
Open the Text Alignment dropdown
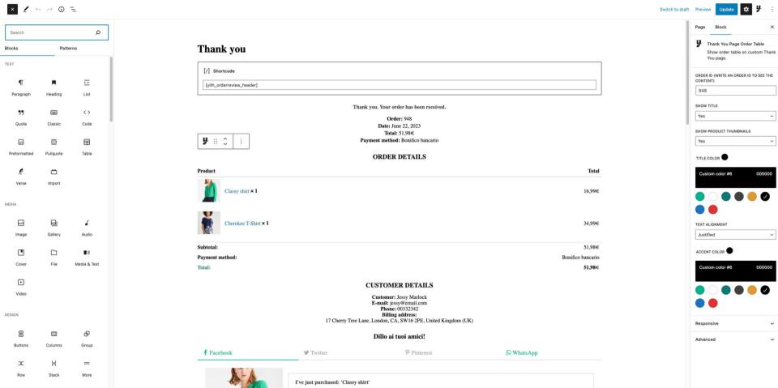pos(735,235)
